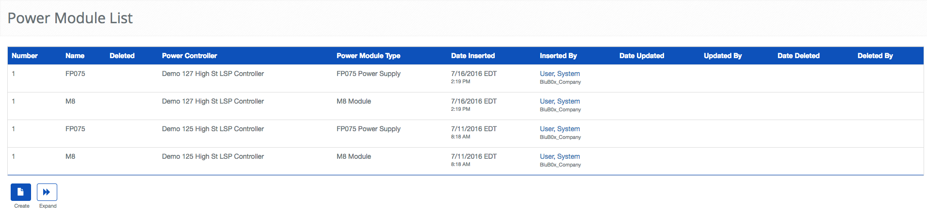Sort by Name column header
Image resolution: width=927 pixels, height=213 pixels.
click(75, 56)
